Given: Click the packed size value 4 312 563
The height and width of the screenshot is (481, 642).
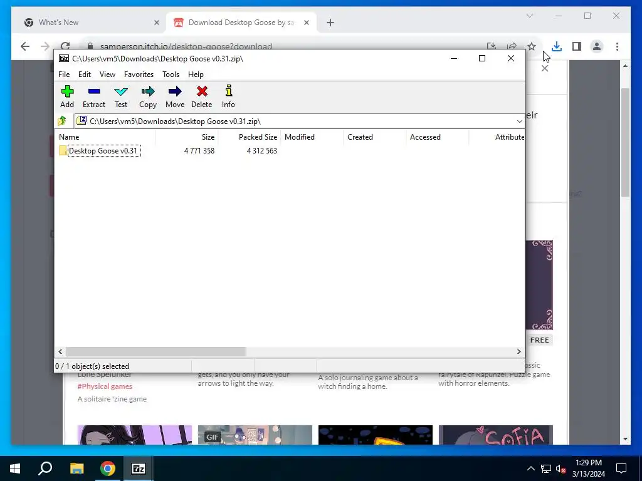Looking at the screenshot, I should [262, 150].
